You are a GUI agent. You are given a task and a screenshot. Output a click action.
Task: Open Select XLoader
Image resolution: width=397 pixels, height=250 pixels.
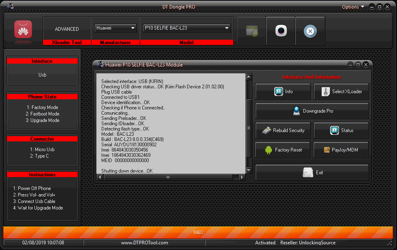341,92
